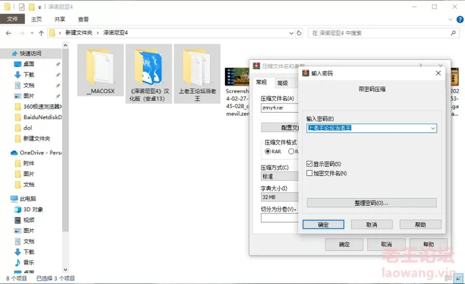The width and height of the screenshot is (465, 284).
Task: Open the dol folder in sidebar
Action: pos(28,128)
